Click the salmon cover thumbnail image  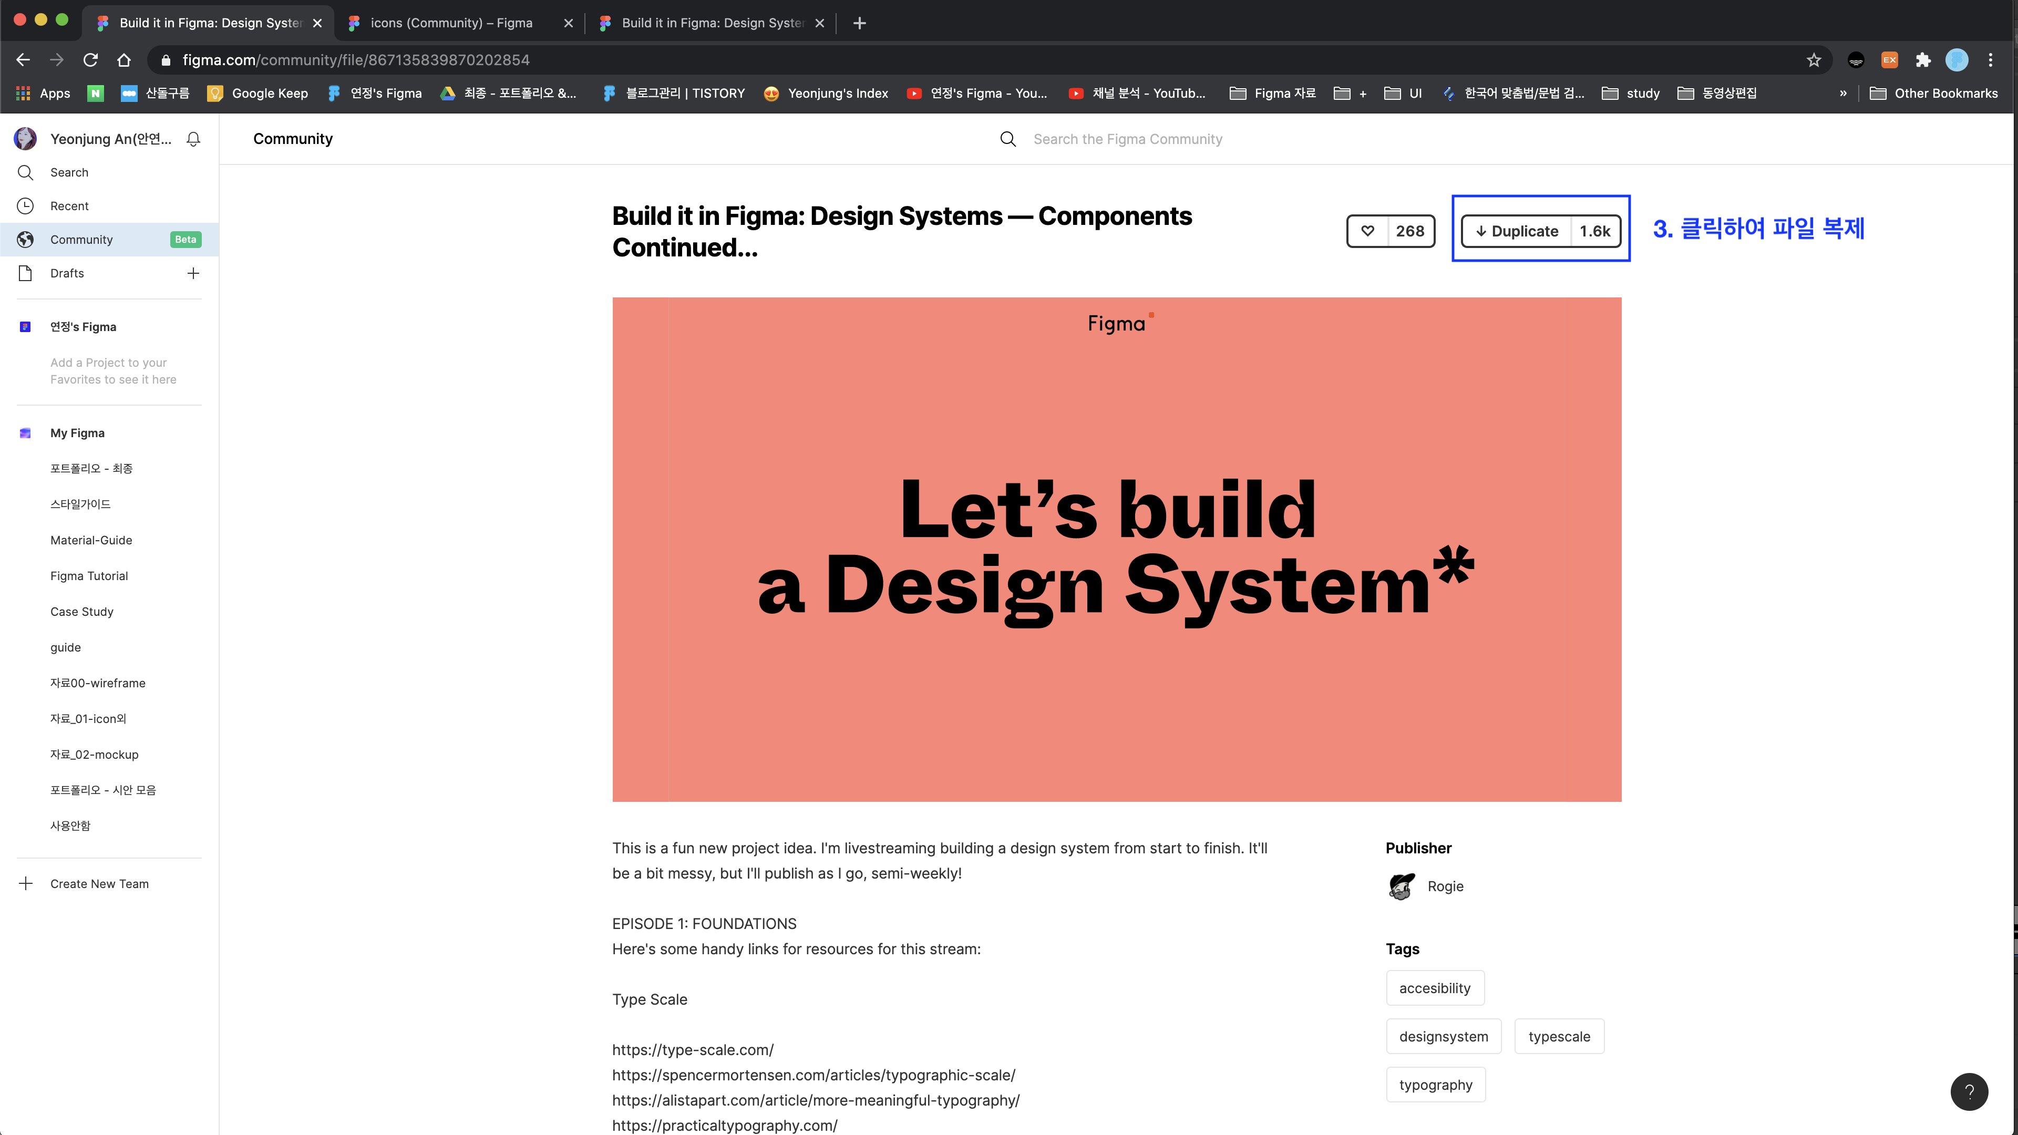point(1116,549)
